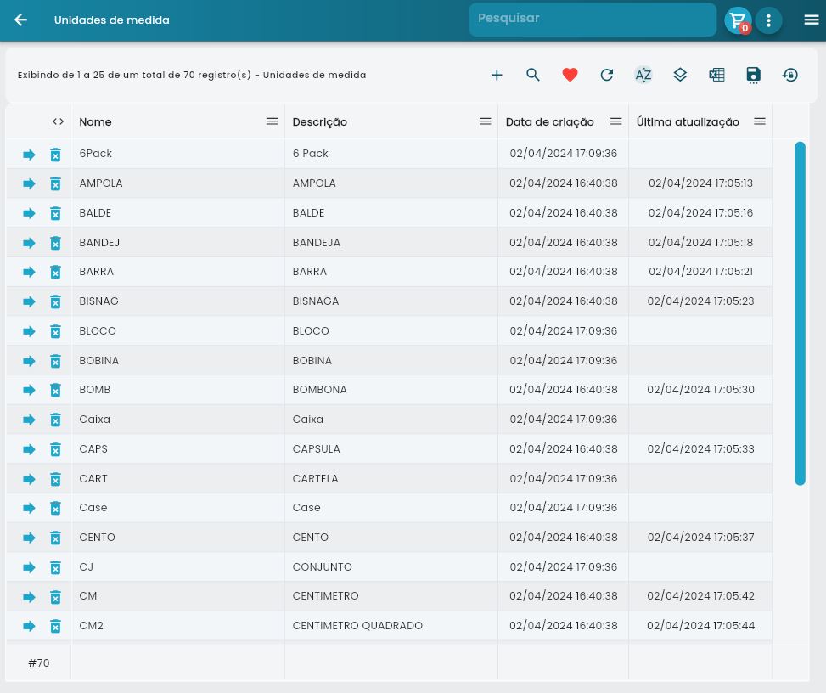Click the Pesquisar search field
The height and width of the screenshot is (693, 826).
592,20
